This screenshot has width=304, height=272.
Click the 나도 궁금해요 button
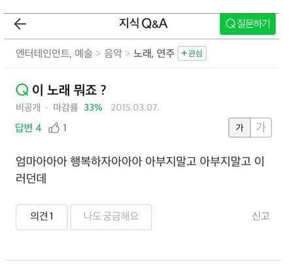[111, 217]
